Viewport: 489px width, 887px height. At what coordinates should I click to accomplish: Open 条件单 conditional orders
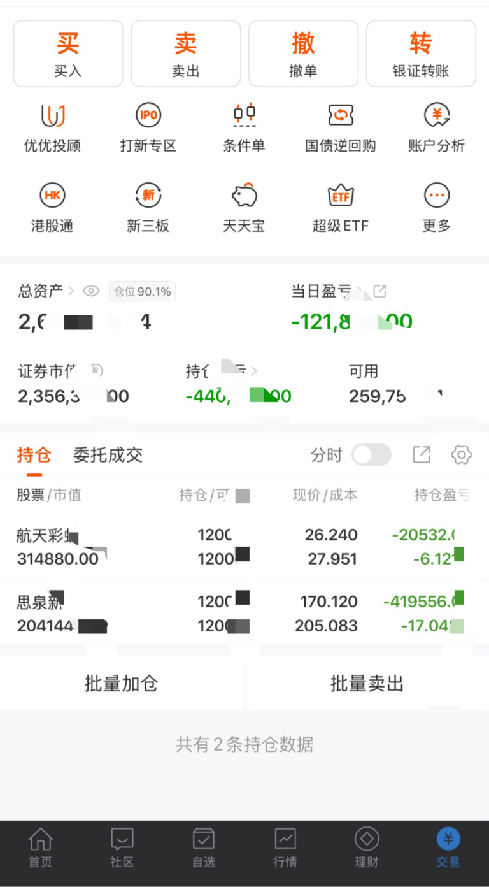244,129
